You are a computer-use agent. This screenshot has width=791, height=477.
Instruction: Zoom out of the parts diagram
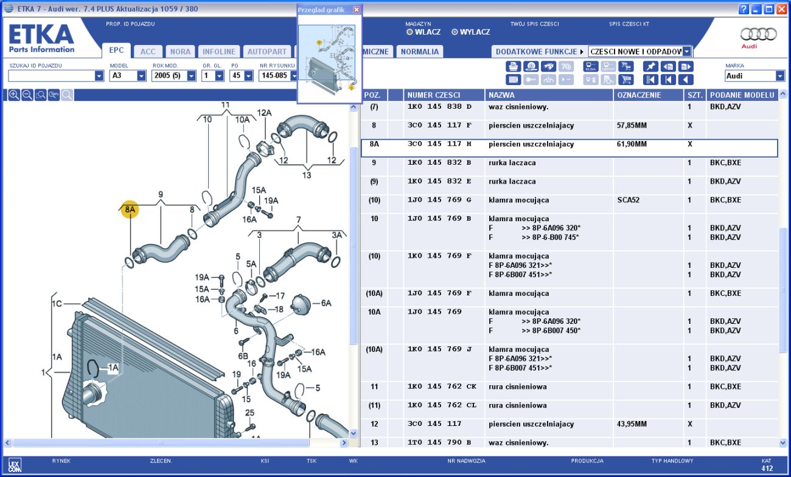click(27, 95)
